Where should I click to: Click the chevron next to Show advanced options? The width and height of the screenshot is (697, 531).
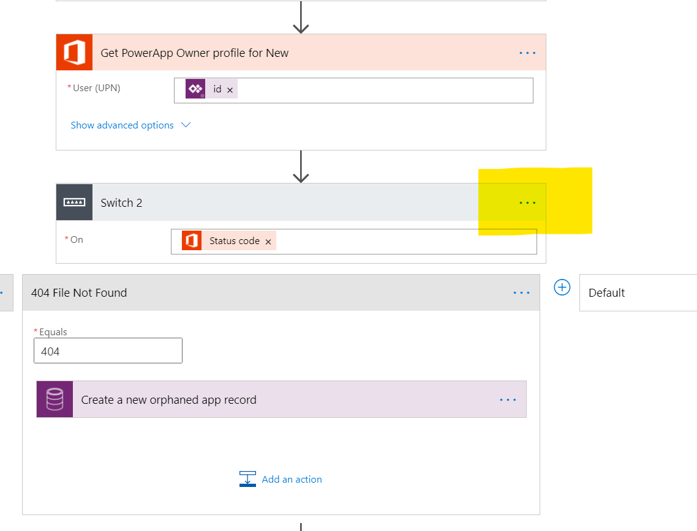point(186,125)
